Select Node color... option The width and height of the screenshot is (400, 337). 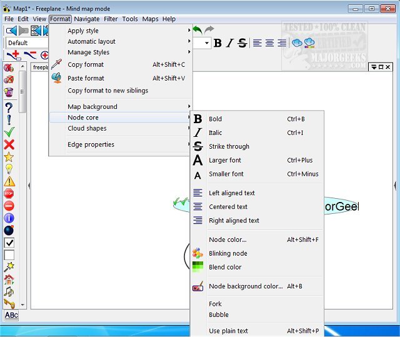(x=257, y=239)
